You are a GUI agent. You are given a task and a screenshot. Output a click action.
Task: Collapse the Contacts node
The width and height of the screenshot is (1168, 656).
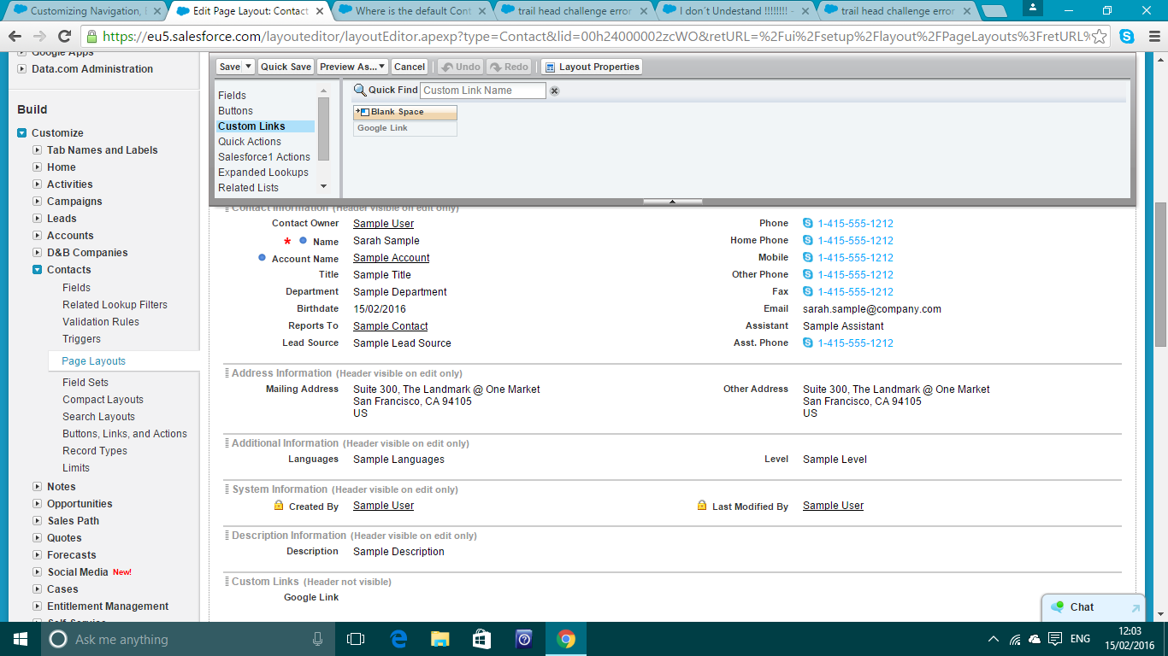tap(37, 270)
